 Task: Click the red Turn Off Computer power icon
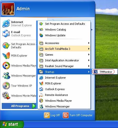tap(66, 115)
